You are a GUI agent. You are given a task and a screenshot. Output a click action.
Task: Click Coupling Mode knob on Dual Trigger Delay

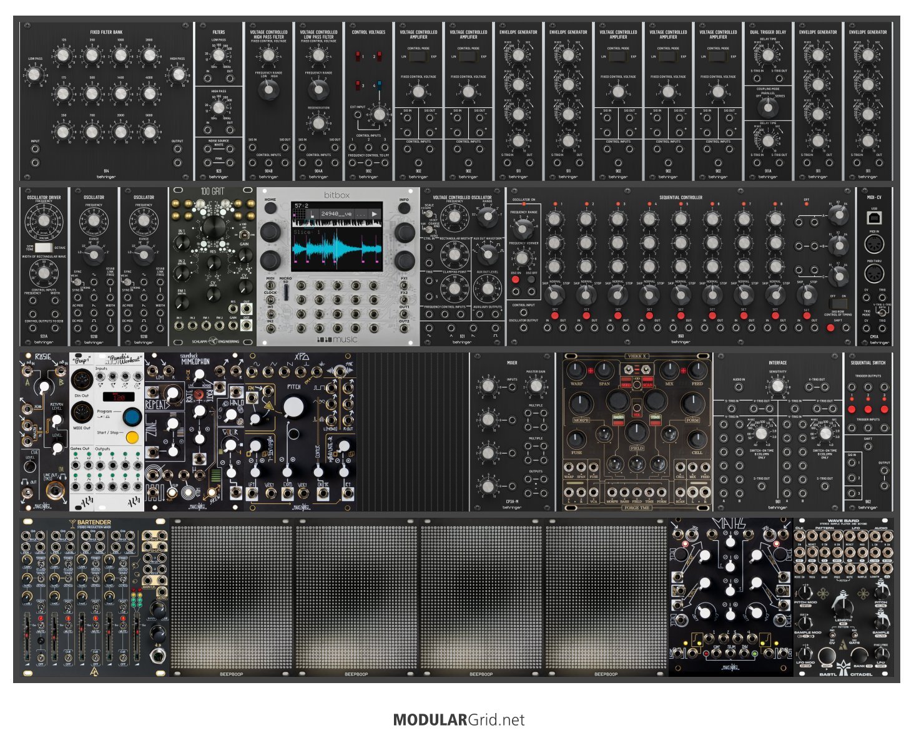768,107
